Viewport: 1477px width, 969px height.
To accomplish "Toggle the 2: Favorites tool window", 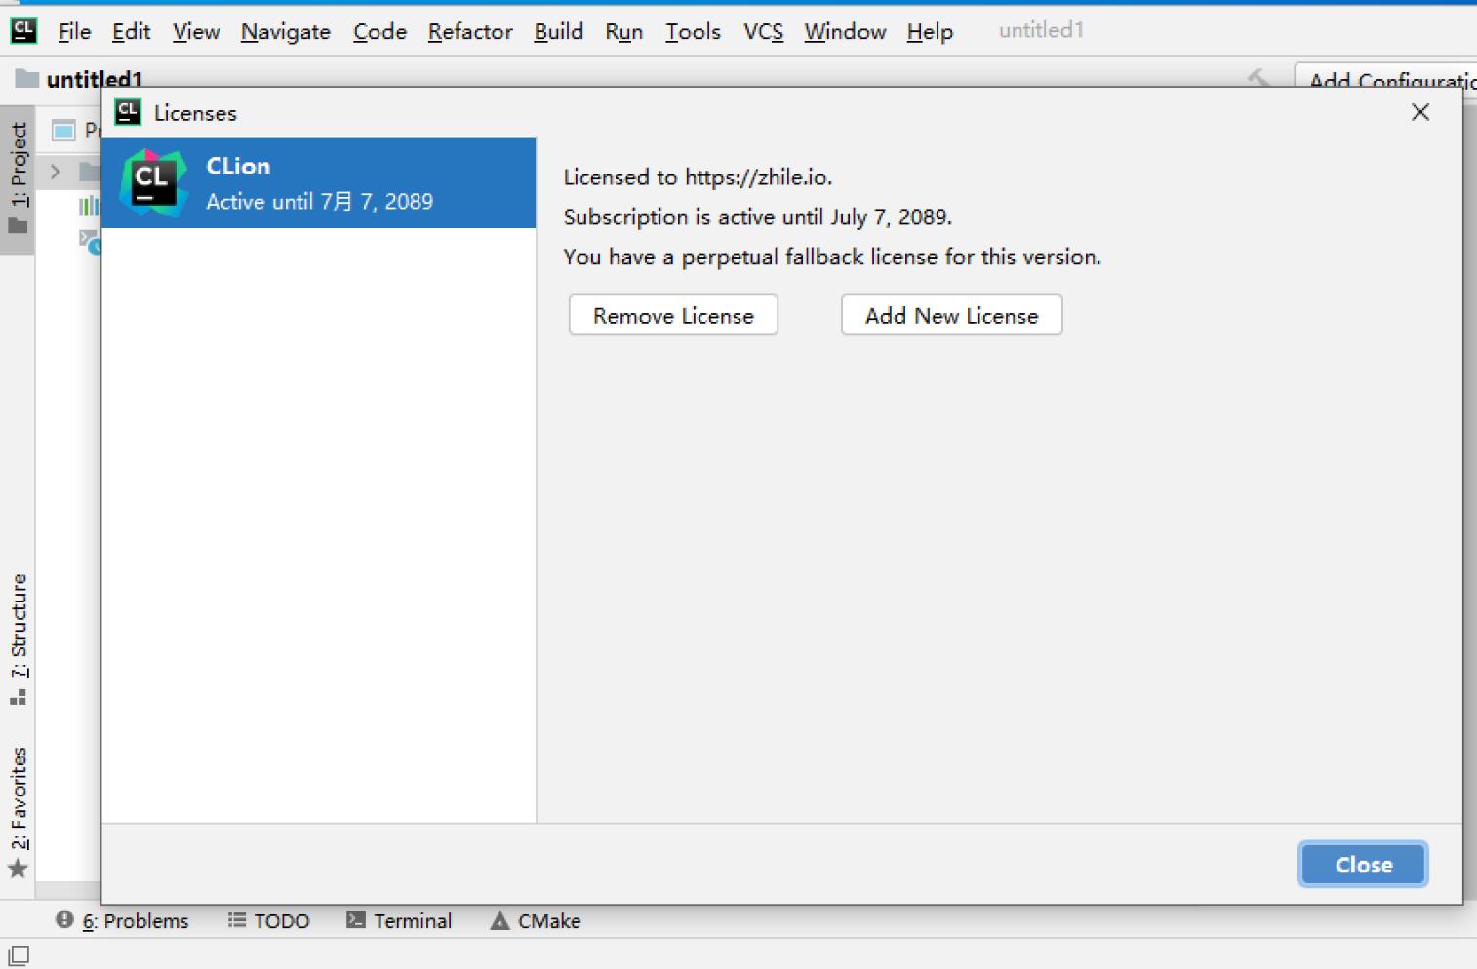I will (x=18, y=811).
